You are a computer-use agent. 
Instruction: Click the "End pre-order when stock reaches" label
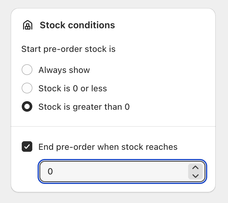pos(108,147)
